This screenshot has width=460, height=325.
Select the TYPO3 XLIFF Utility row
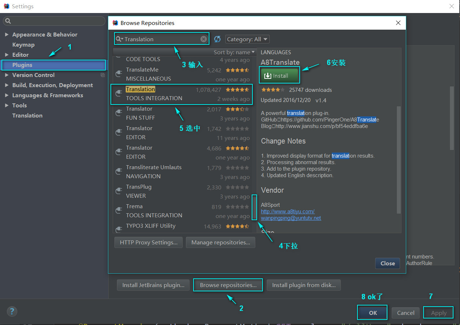click(182, 227)
